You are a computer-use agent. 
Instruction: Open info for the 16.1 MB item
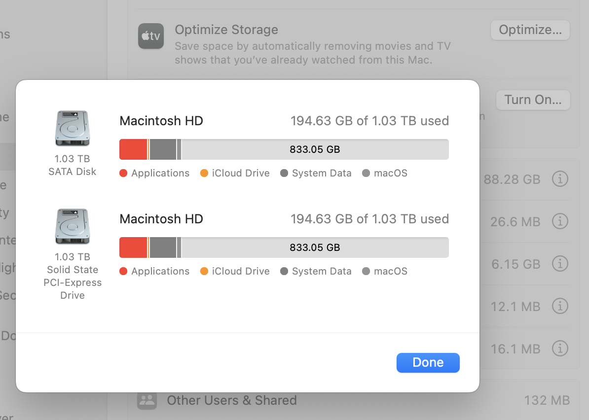point(560,349)
